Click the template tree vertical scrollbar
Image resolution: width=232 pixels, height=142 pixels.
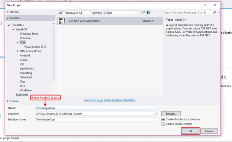click(x=54, y=53)
